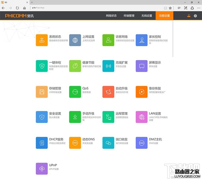Click the PHICOMM 斐讯 logo
Screen dimensions: 202x180
coord(19,16)
